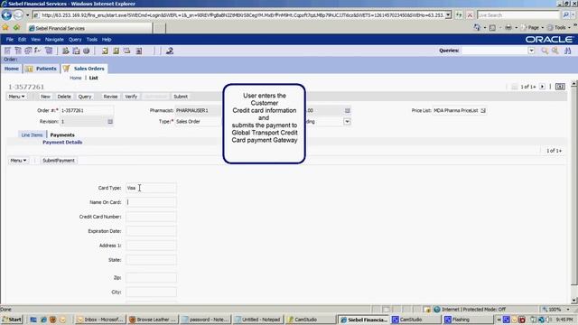Click the next record arrow beside 1 of 1+
Screen dimensions: 578x325
pos(542,87)
